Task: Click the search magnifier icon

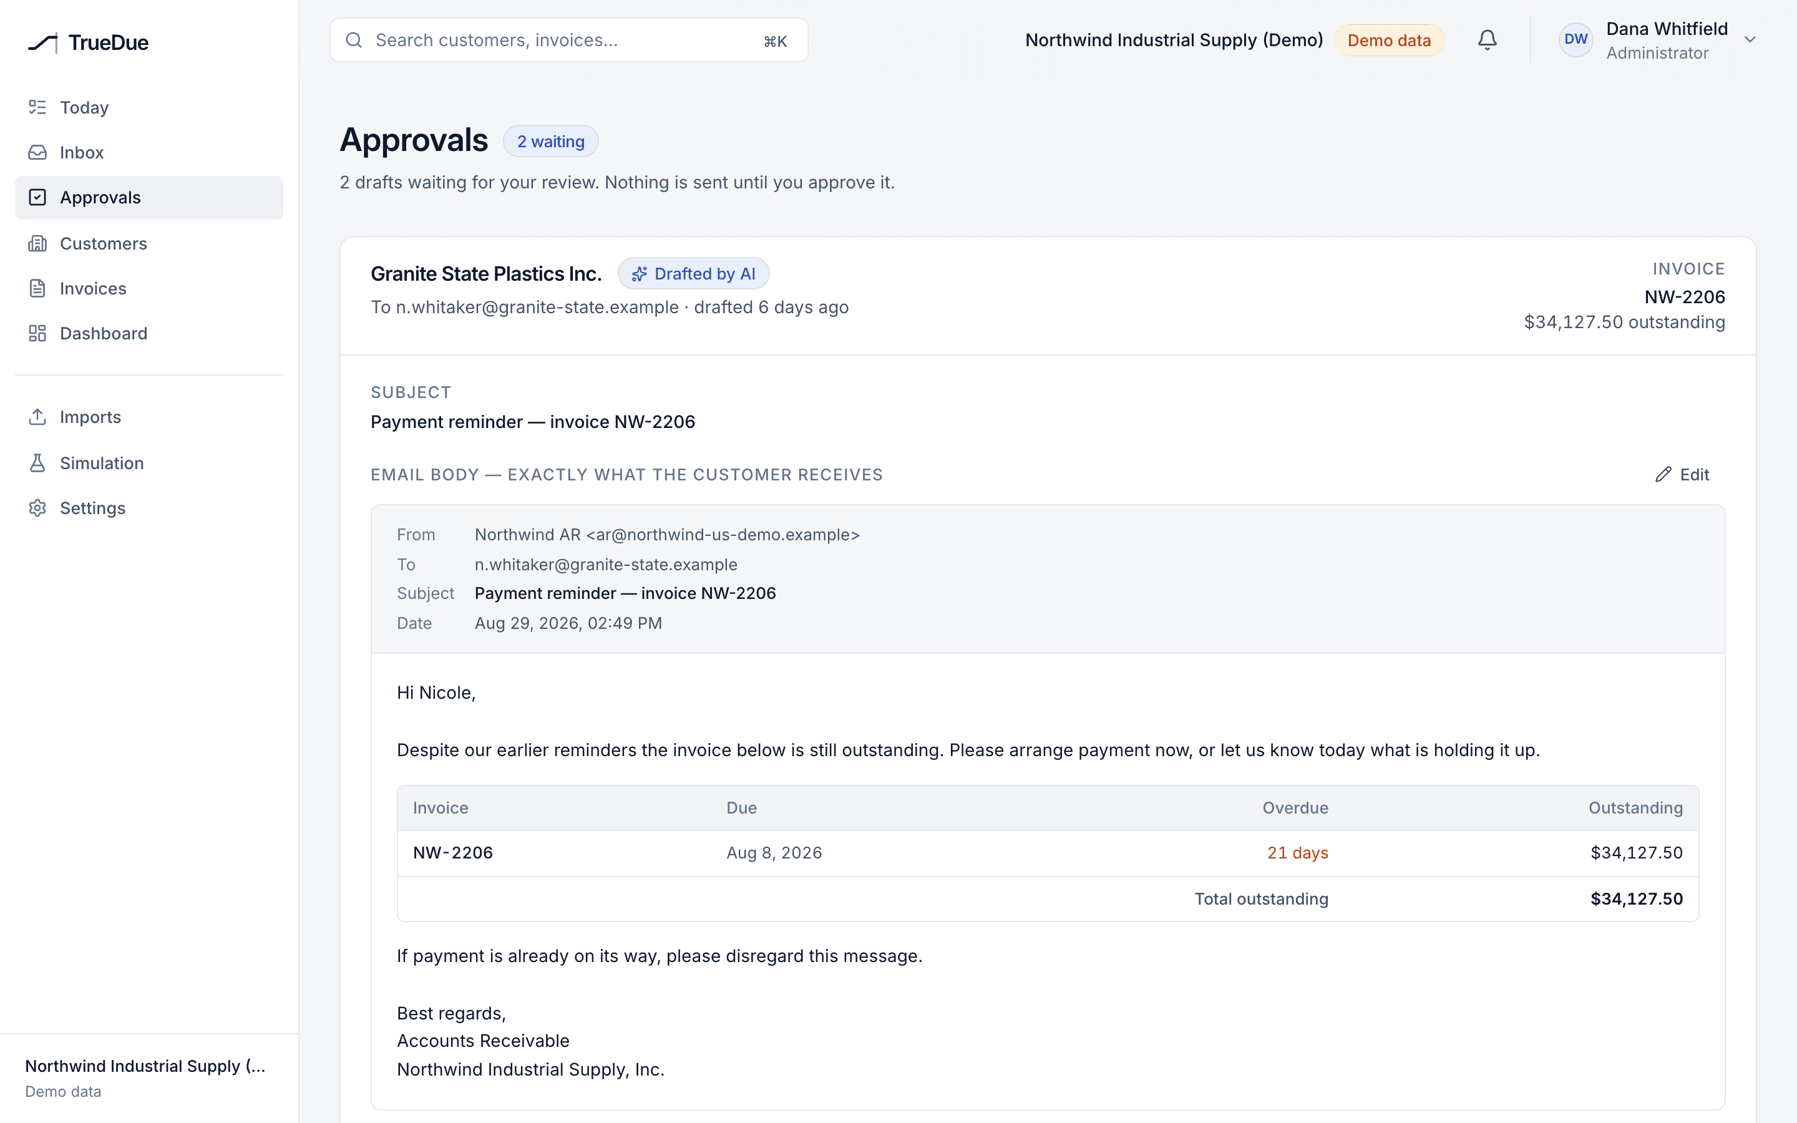Action: tap(354, 40)
